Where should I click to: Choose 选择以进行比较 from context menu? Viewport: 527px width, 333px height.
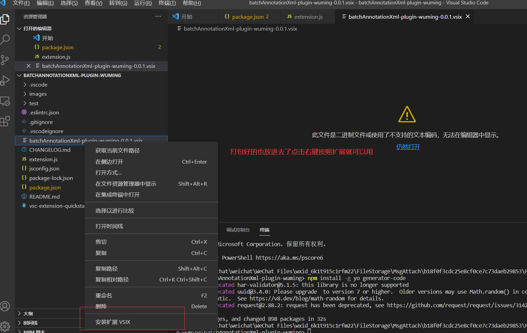click(x=151, y=210)
